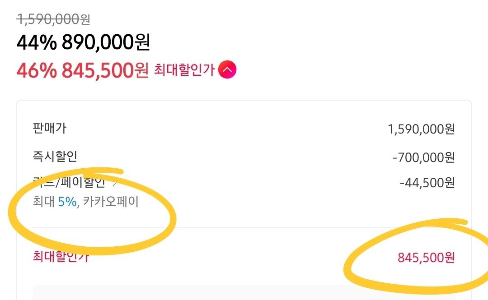
Task: Select the crossed-out 1,590,000원 original price
Action: tap(53, 19)
